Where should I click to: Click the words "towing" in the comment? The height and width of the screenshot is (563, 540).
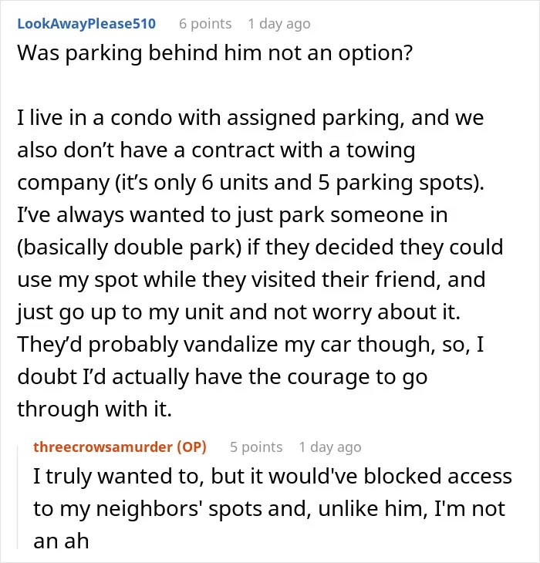pyautogui.click(x=380, y=150)
